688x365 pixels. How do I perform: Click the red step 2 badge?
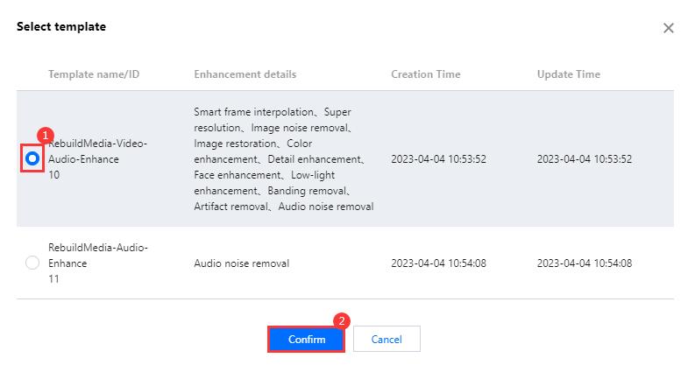pos(344,320)
